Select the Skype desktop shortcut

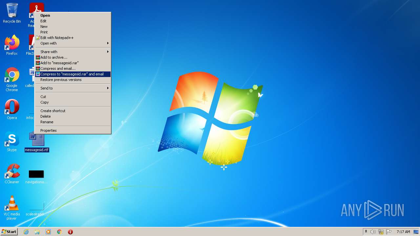[12, 142]
